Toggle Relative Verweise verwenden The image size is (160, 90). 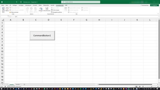(17, 10)
